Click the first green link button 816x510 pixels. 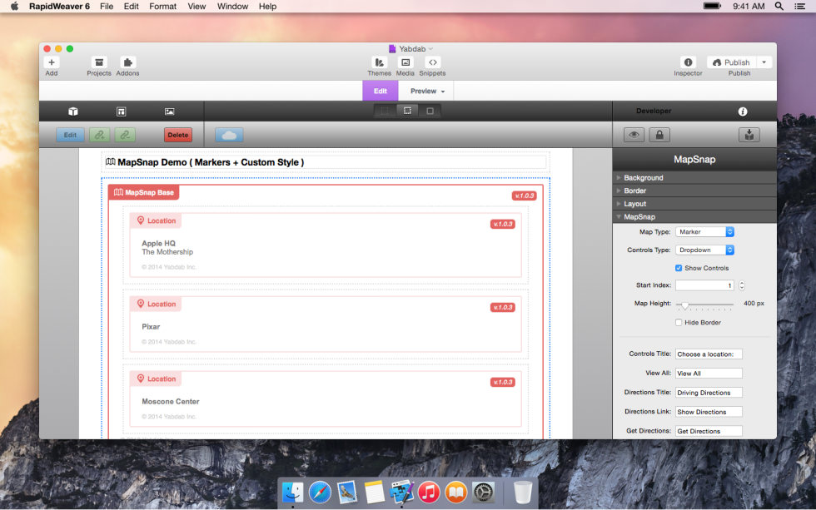pos(99,135)
